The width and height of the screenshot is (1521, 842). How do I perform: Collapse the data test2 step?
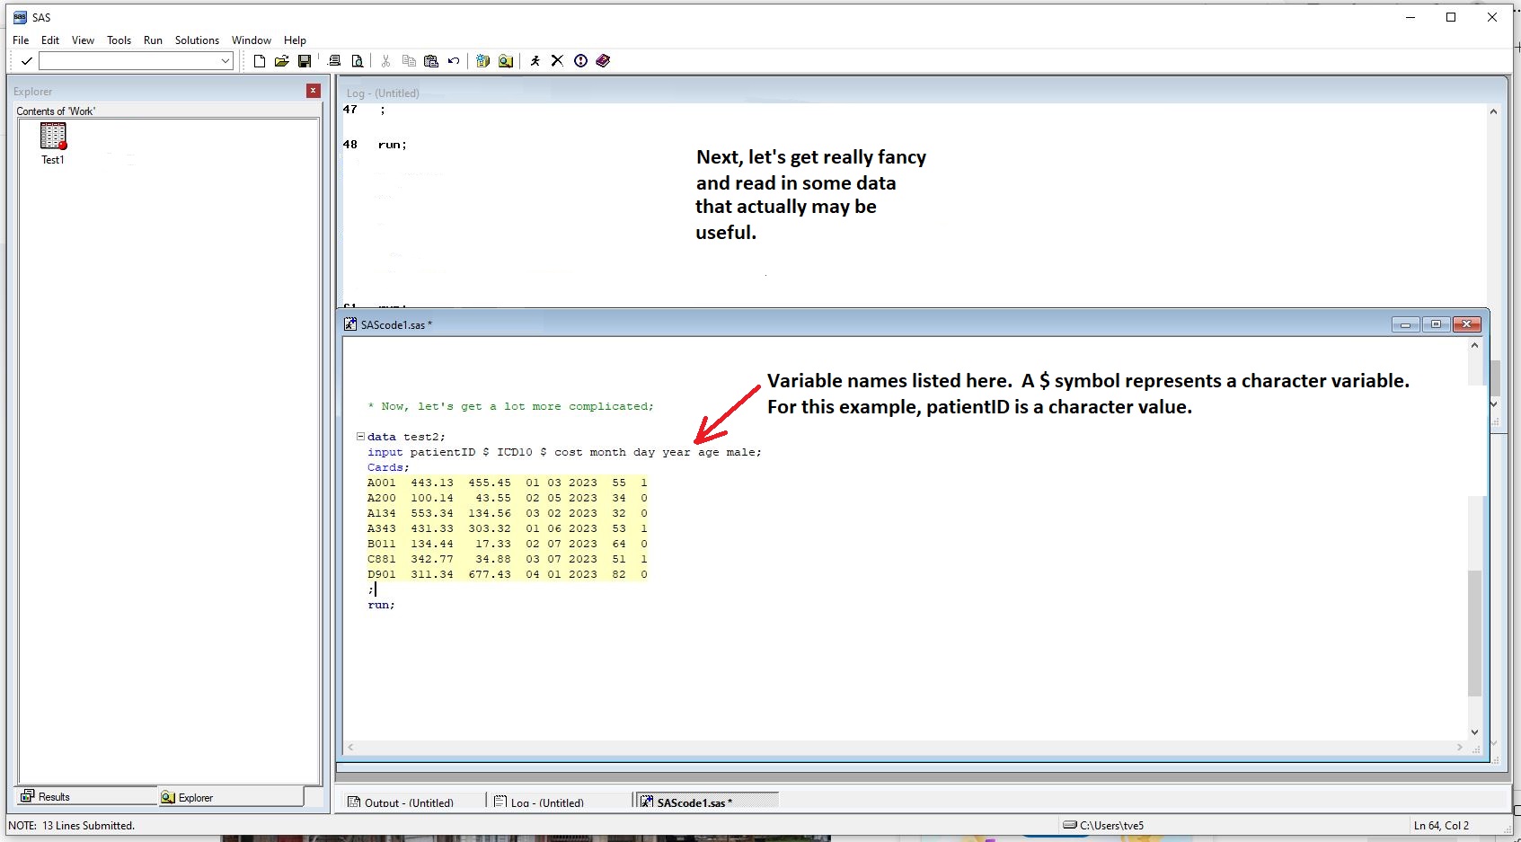[x=360, y=437]
